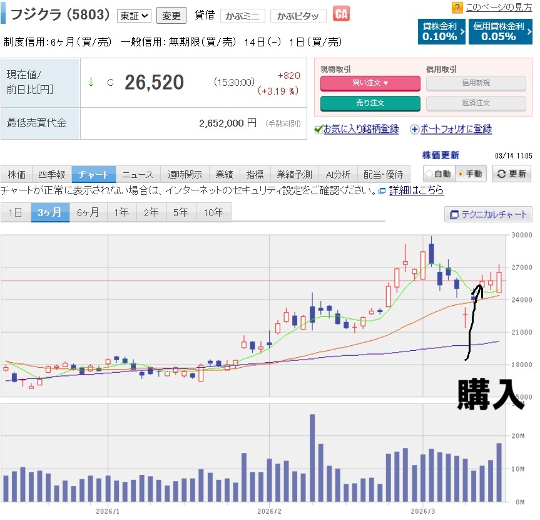The width and height of the screenshot is (540, 520).
Task: Open the かぶミニ button
Action: click(243, 16)
